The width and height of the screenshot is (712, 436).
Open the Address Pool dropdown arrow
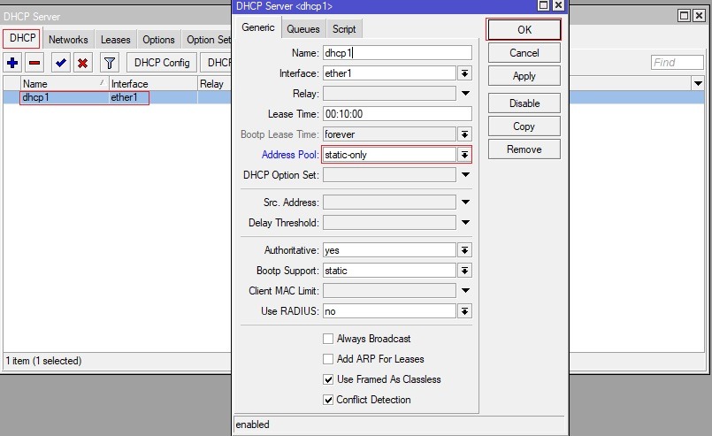(x=464, y=155)
